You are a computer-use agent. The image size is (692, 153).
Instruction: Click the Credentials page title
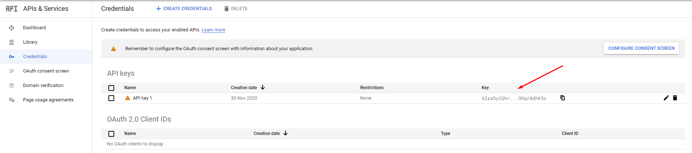tap(117, 9)
